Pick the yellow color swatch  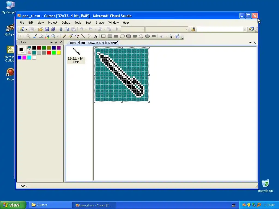[x=59, y=53]
